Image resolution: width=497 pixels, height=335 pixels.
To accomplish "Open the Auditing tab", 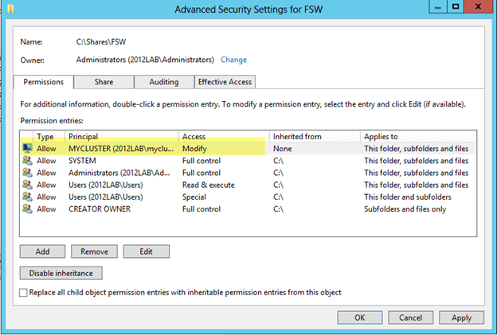I will pos(164,82).
